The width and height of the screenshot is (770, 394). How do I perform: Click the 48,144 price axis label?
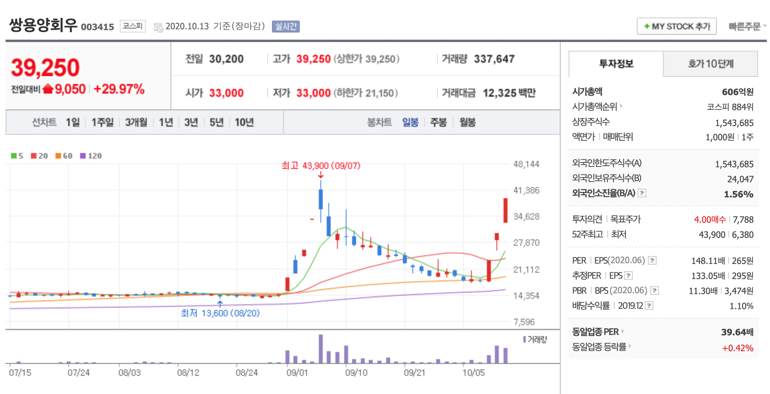pos(526,164)
